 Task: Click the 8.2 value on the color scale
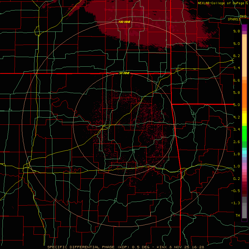point(237,56)
